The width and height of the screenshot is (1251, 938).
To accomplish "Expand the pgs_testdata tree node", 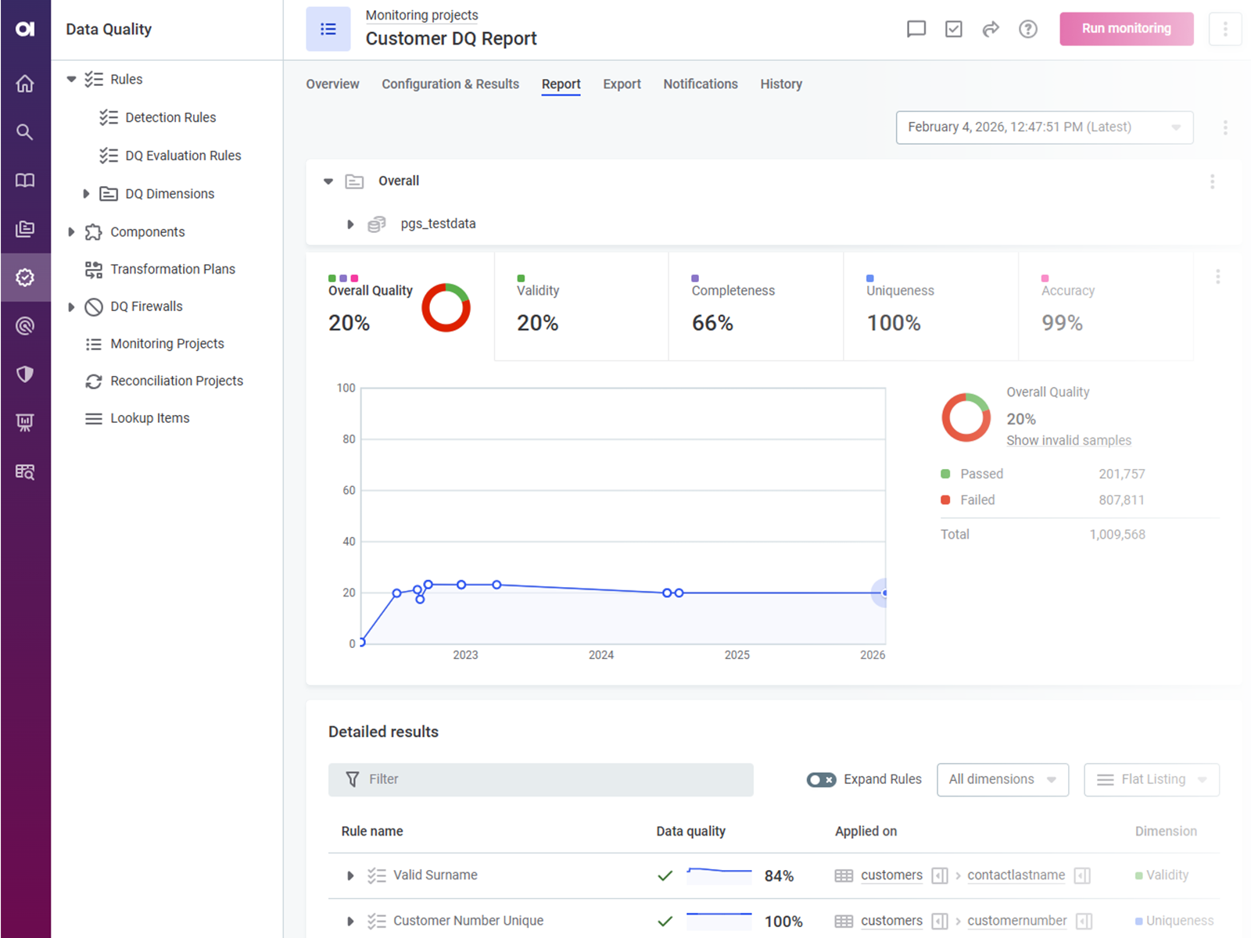I will coord(350,224).
